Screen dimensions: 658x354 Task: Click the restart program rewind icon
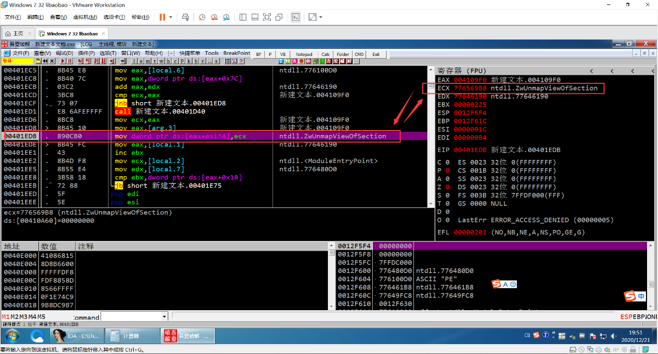point(45,61)
